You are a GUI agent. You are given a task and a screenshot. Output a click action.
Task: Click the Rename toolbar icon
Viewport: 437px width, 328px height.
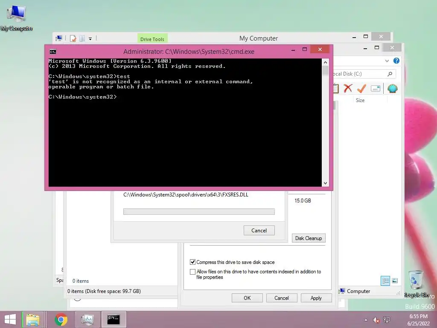[x=376, y=88]
